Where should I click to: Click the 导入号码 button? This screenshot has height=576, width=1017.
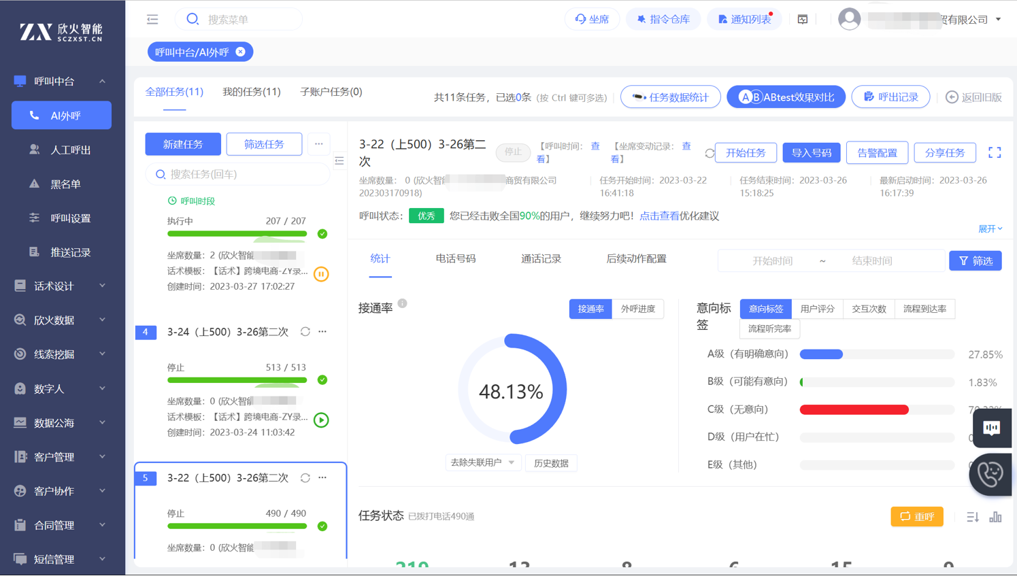811,153
